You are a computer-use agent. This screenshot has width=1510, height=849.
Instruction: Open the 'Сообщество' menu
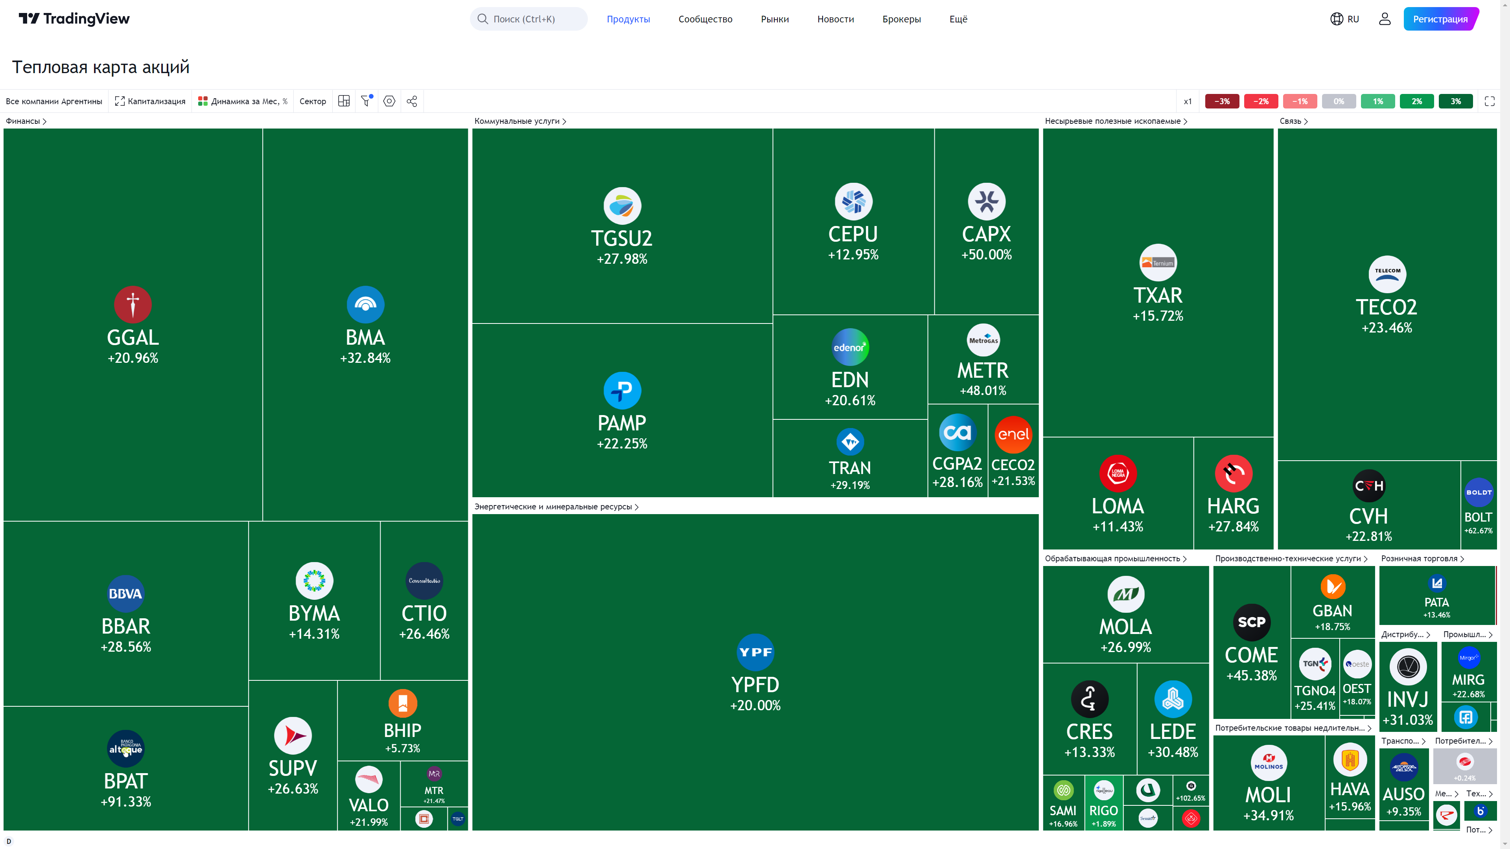click(705, 19)
